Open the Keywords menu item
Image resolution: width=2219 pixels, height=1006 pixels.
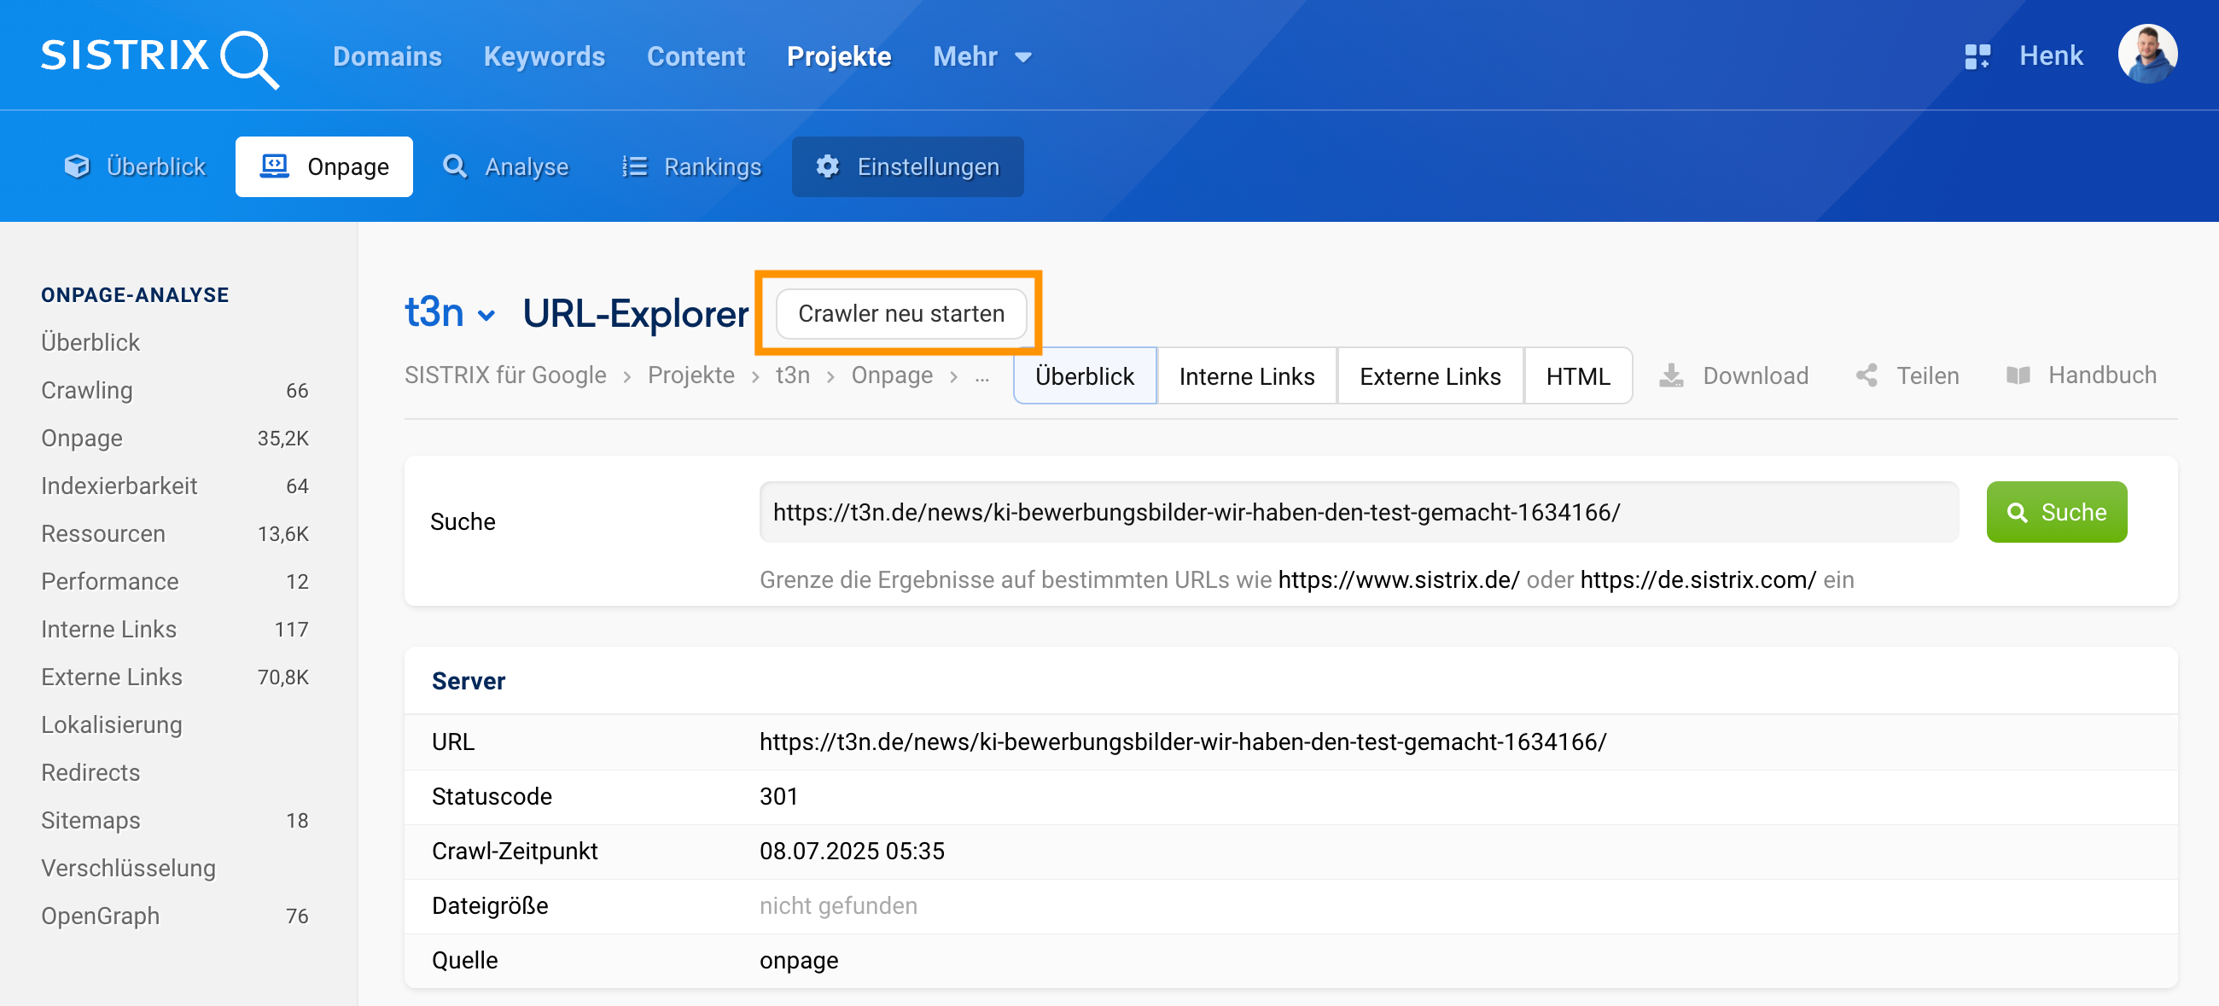(544, 57)
